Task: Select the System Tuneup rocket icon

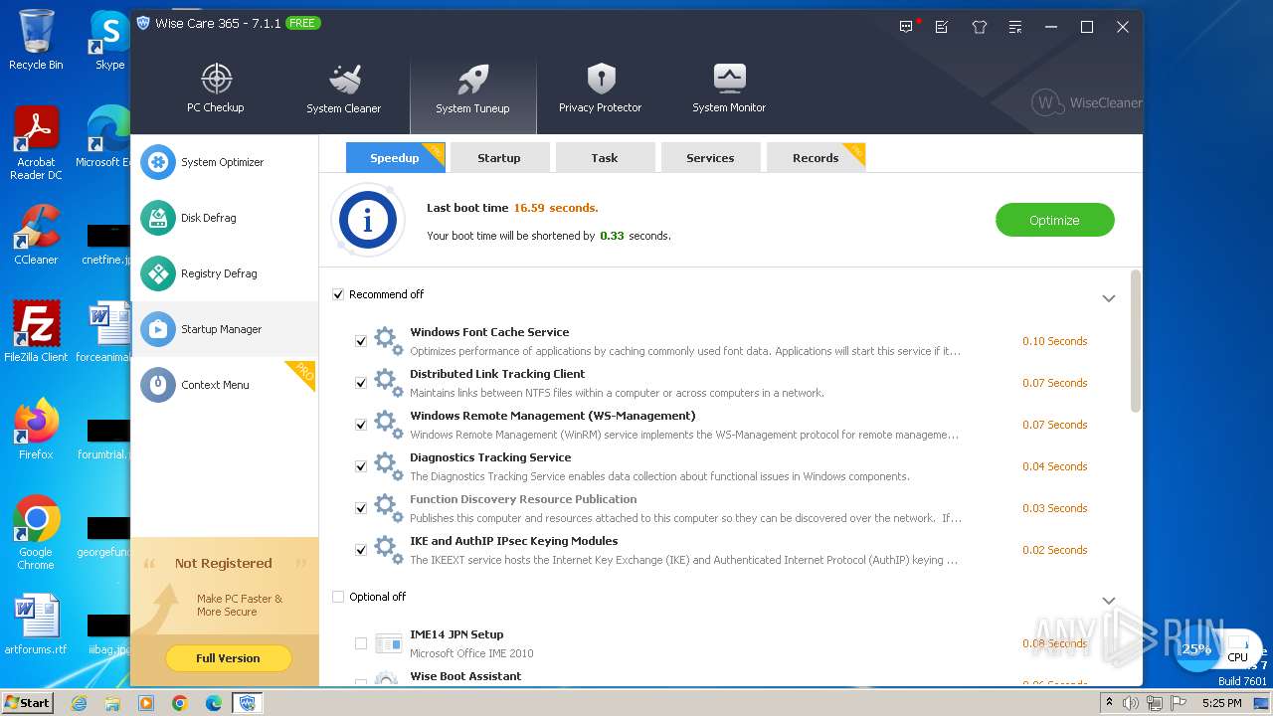Action: 472,81
